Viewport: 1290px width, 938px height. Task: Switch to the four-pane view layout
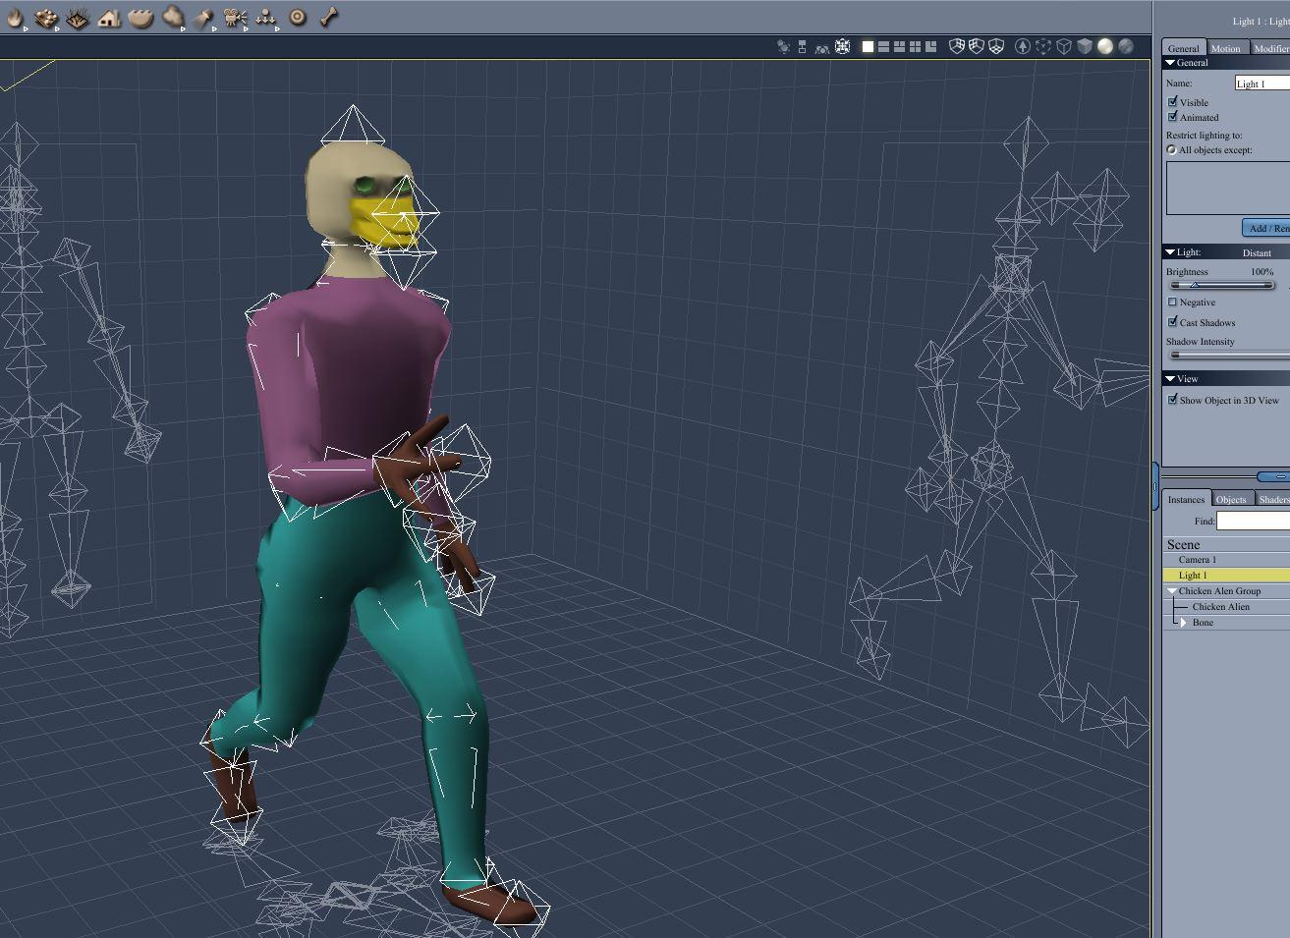(x=915, y=46)
